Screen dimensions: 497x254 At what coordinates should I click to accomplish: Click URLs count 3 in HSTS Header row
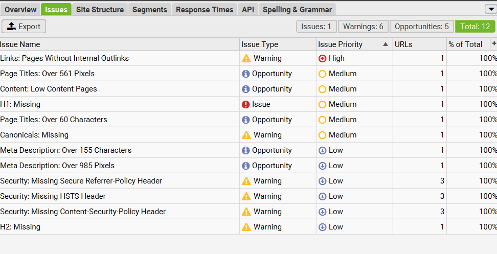(442, 196)
